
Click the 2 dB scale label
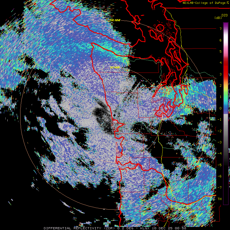[x=221, y=86]
